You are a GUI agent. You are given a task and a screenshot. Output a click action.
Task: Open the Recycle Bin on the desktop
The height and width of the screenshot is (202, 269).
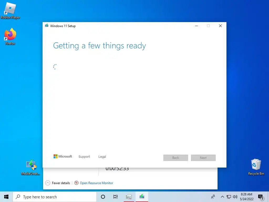tap(256, 167)
